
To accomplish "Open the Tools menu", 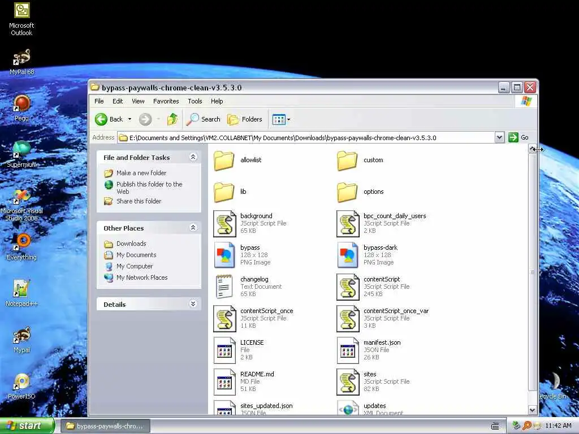I will point(195,101).
